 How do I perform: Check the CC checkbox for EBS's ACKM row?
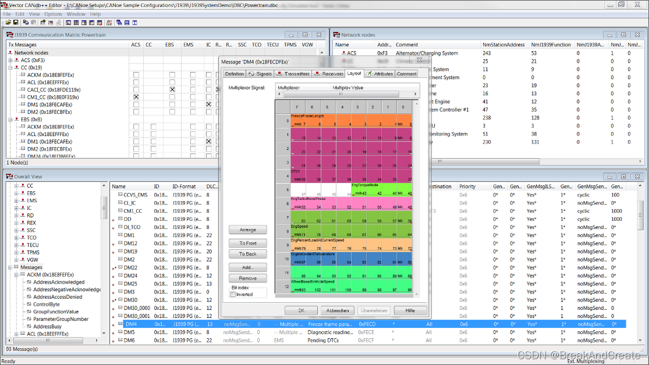click(153, 127)
